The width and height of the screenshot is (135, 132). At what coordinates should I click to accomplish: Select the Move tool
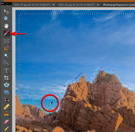[x=6, y=12]
